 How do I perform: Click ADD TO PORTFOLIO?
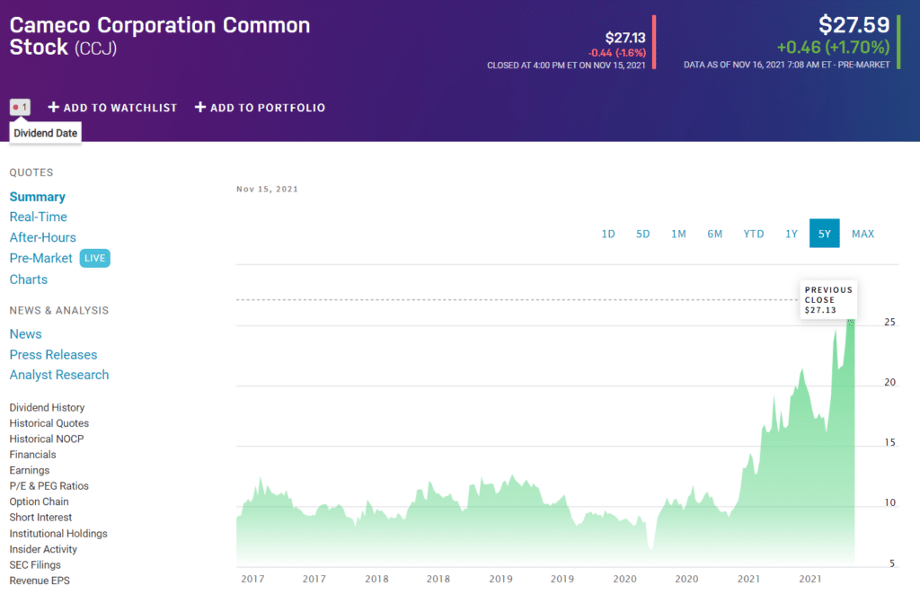268,108
